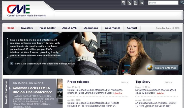Open the LinkedIn icon
This screenshot has height=108, width=184.
[141, 3]
